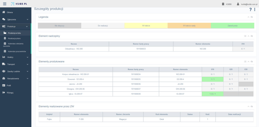Open Dzwonek - DZ-200-4 element link

[x=75, y=79]
